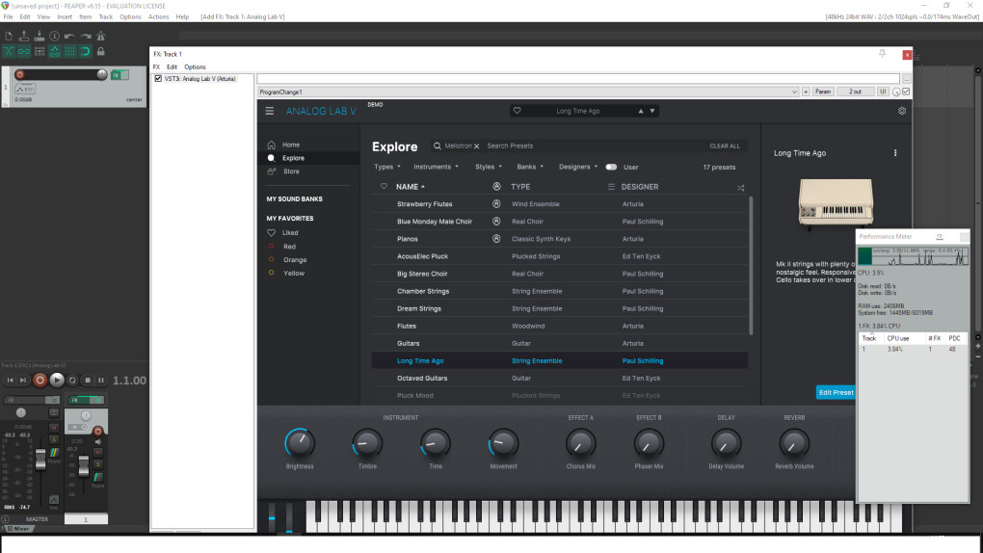The height and width of the screenshot is (553, 983).
Task: Open the ProgramChange1 preset dropdown
Action: (x=528, y=92)
